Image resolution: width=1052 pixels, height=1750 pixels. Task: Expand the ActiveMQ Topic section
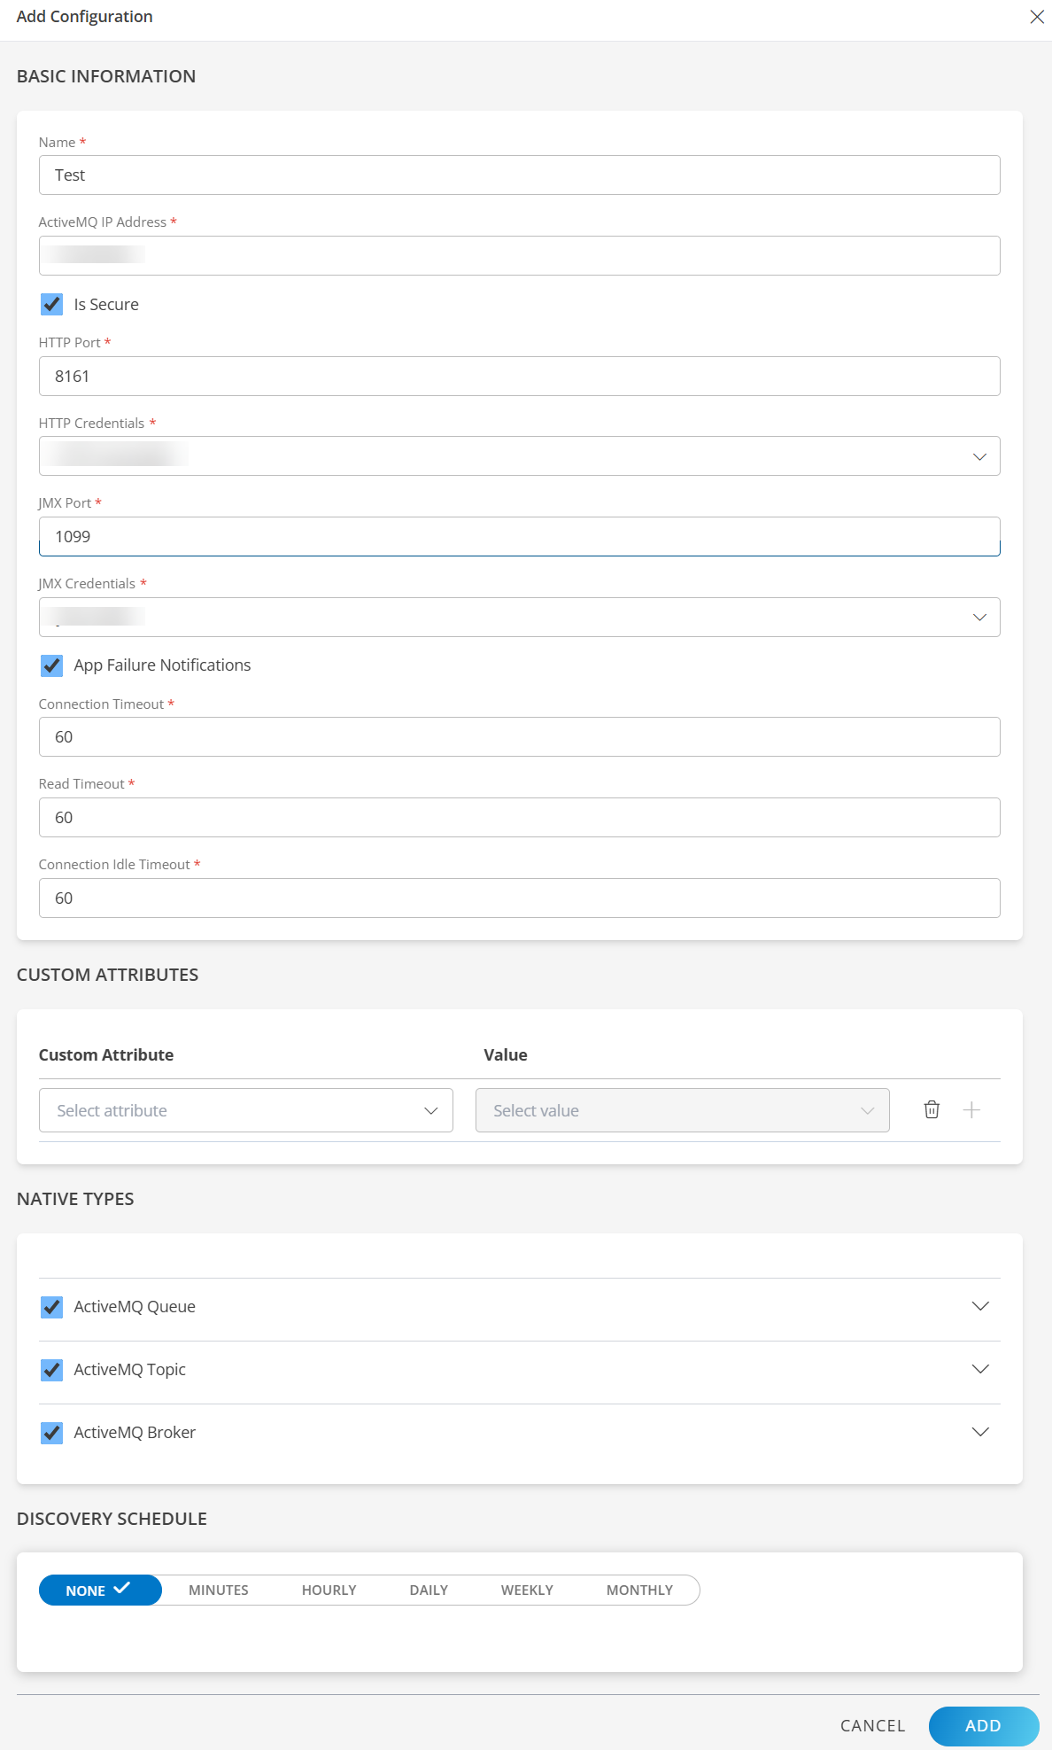click(980, 1369)
